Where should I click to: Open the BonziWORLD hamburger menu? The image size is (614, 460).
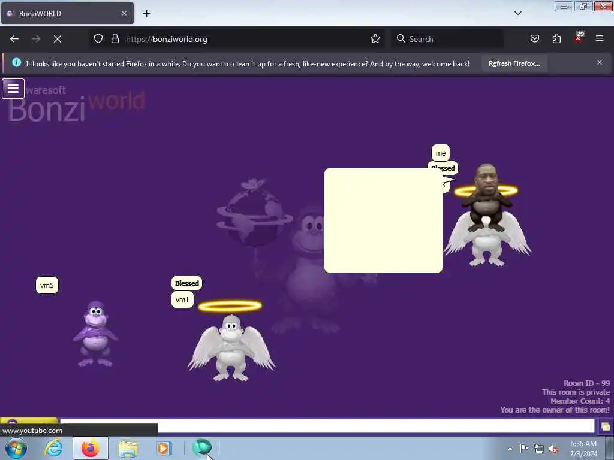[13, 89]
